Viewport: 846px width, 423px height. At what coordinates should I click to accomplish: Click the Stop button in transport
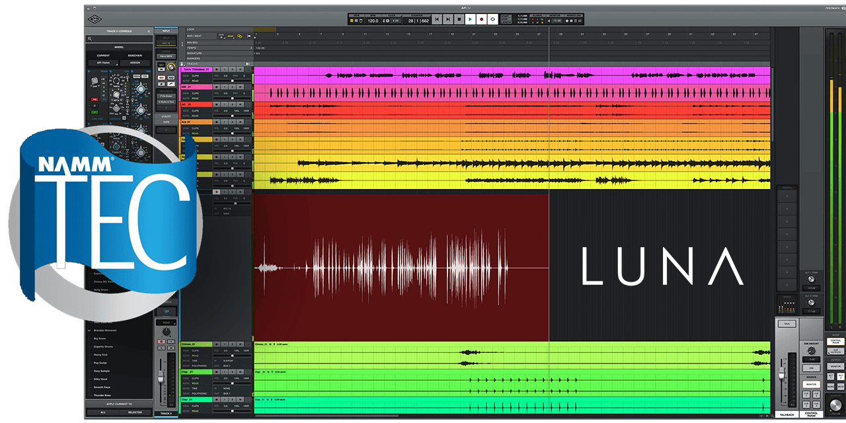tap(459, 20)
